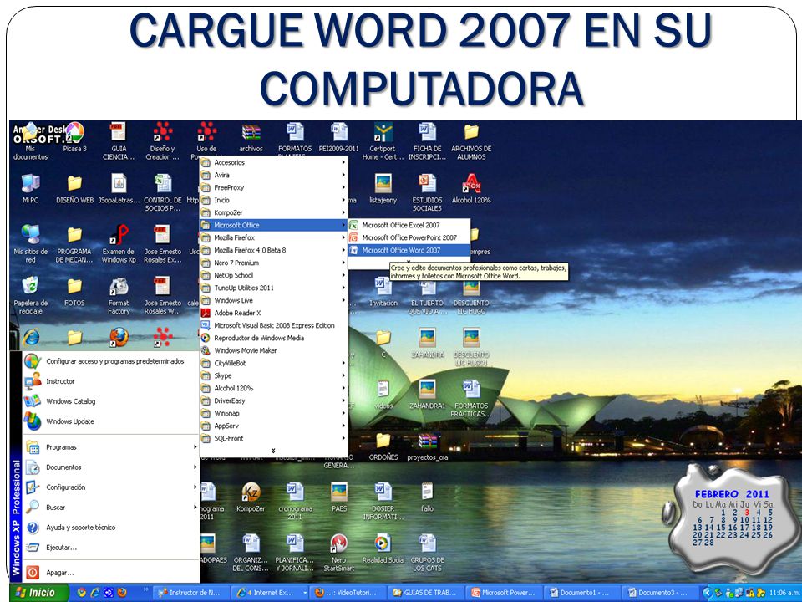
Task: Open Windows Update
Action: (x=110, y=421)
